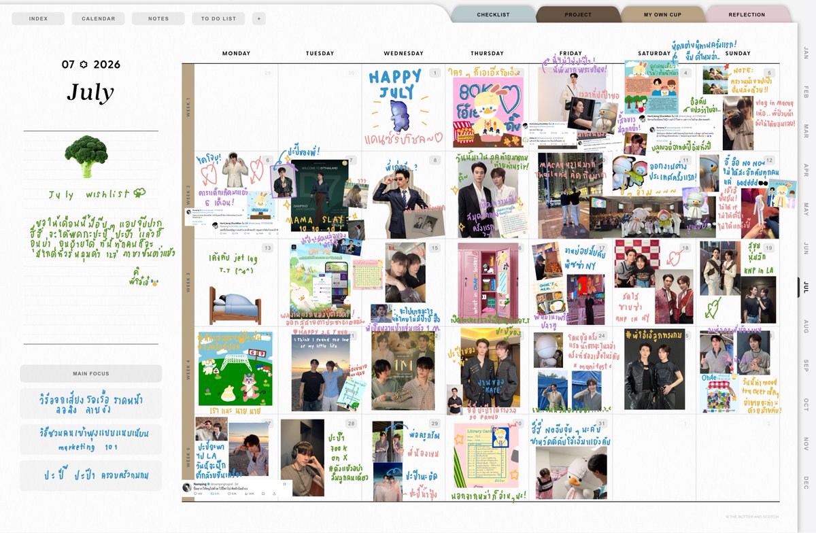Go to the CALENDAR page button
Viewport: 816px width, 533px height.
98,18
